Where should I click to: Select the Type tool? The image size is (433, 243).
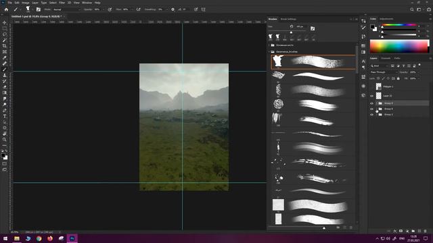5,116
